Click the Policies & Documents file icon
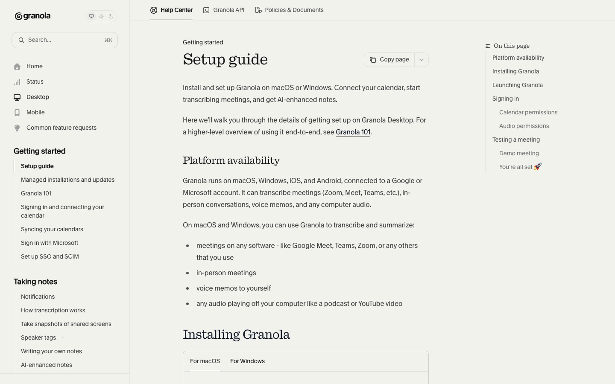The image size is (615, 384). pos(258,10)
